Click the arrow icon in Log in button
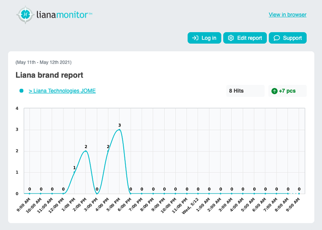322x230 pixels. pyautogui.click(x=195, y=38)
